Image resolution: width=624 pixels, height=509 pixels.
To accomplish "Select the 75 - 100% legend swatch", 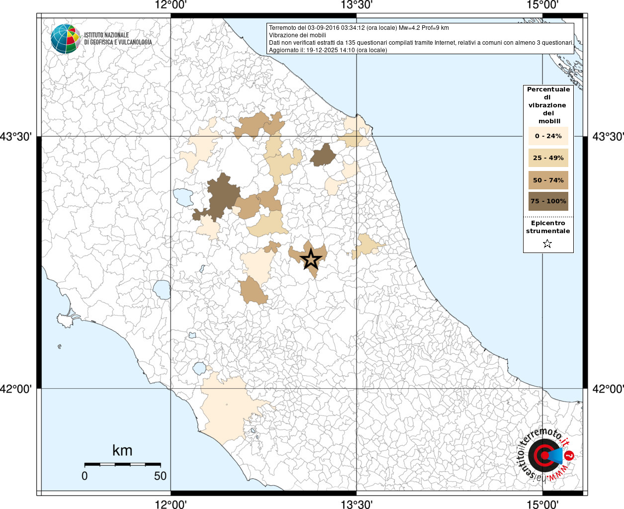I will tap(548, 201).
